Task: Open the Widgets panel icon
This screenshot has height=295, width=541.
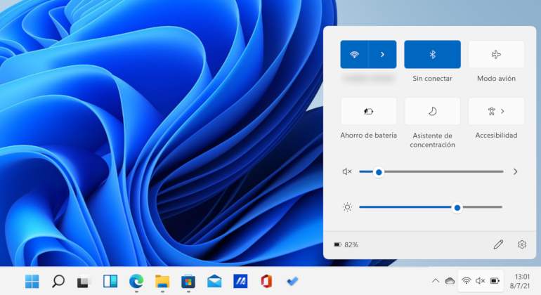Action: pyautogui.click(x=110, y=281)
